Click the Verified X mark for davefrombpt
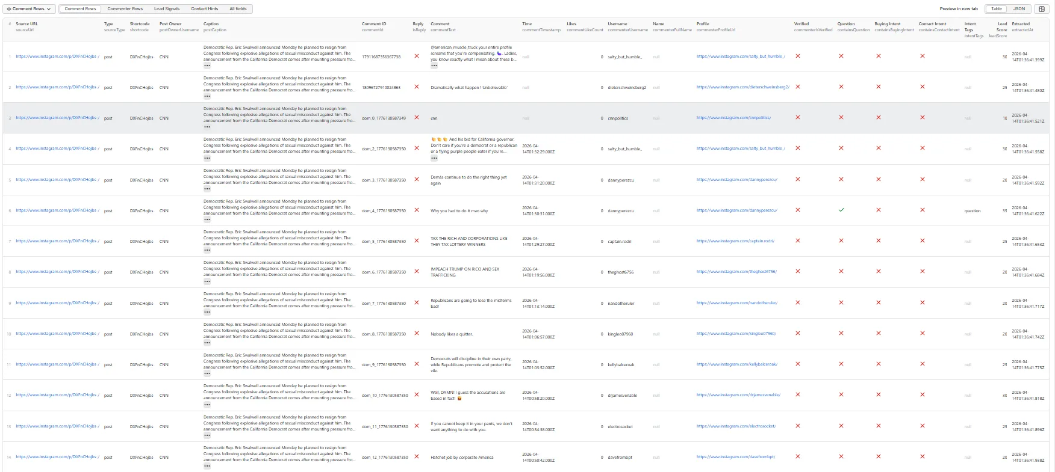 click(798, 456)
